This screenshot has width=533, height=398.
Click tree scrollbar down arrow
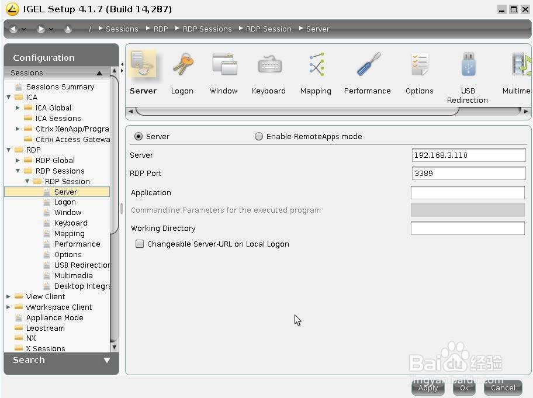[x=114, y=347]
